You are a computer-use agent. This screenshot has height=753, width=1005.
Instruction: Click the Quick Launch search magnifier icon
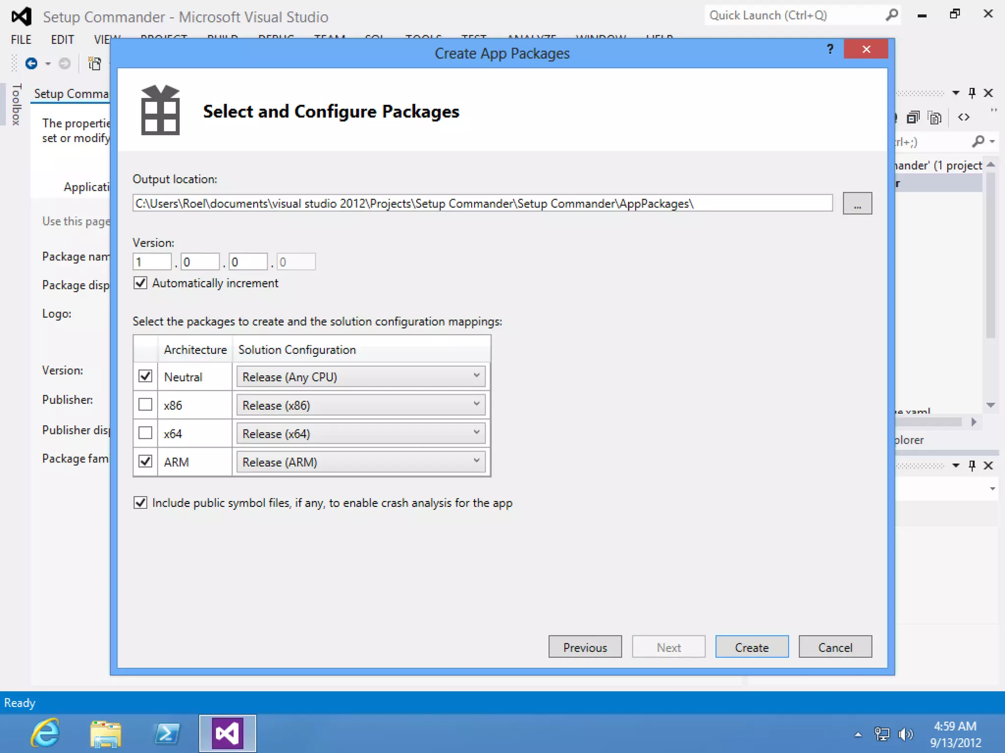tap(892, 15)
